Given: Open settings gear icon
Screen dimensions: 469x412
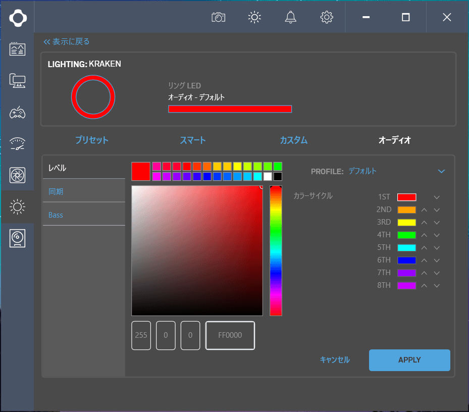Looking at the screenshot, I should [x=327, y=17].
